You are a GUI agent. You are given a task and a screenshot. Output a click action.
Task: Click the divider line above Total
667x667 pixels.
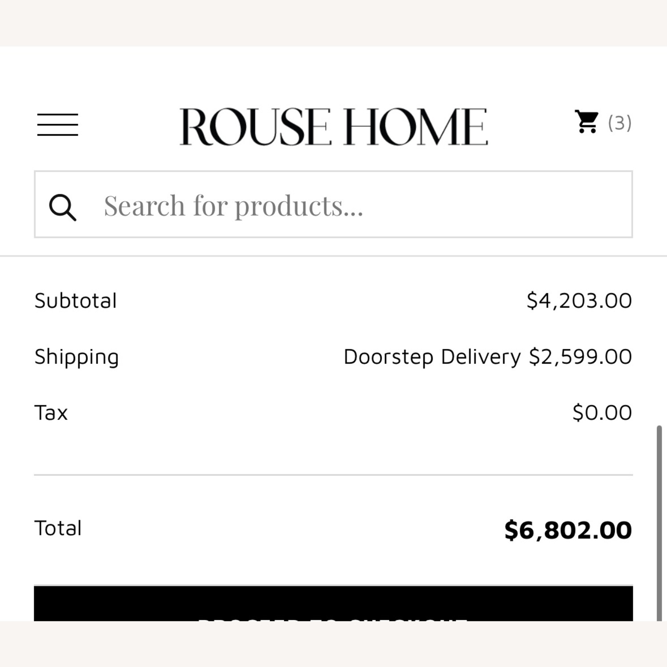(x=333, y=475)
